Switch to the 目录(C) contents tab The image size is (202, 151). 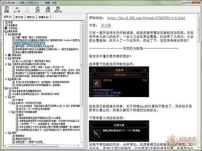click(x=8, y=17)
